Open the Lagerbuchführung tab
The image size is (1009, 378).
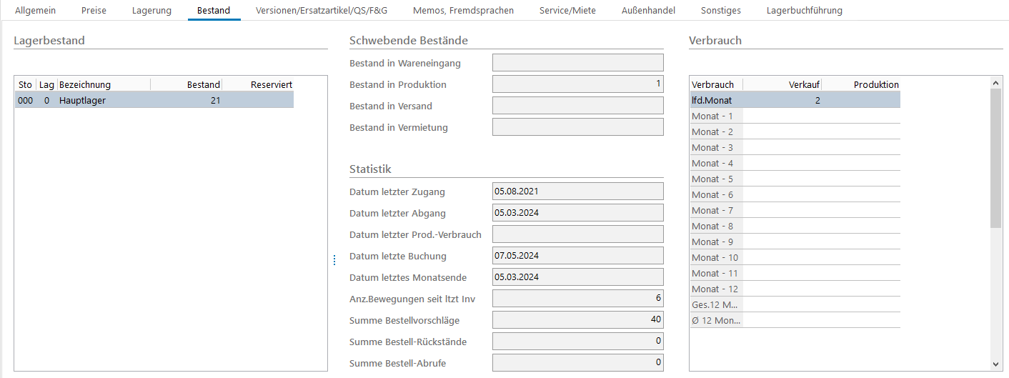pyautogui.click(x=804, y=11)
